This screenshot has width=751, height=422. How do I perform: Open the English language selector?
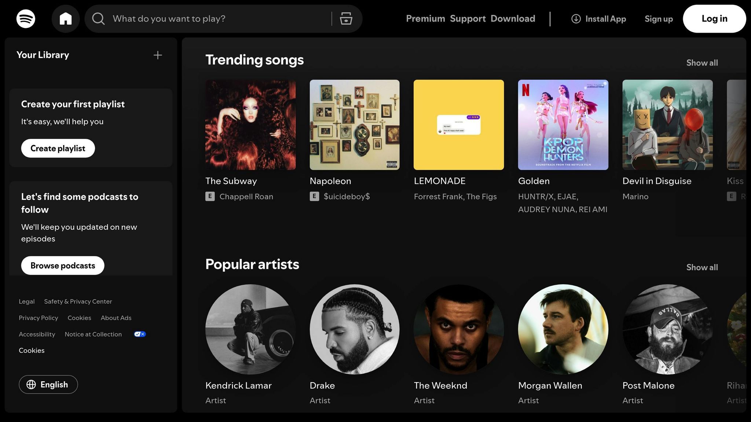[x=54, y=384]
